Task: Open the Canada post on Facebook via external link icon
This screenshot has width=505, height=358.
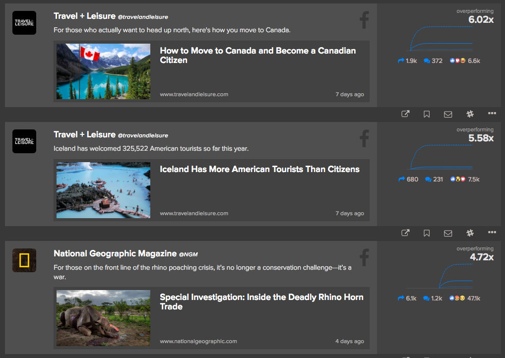Action: tap(405, 114)
